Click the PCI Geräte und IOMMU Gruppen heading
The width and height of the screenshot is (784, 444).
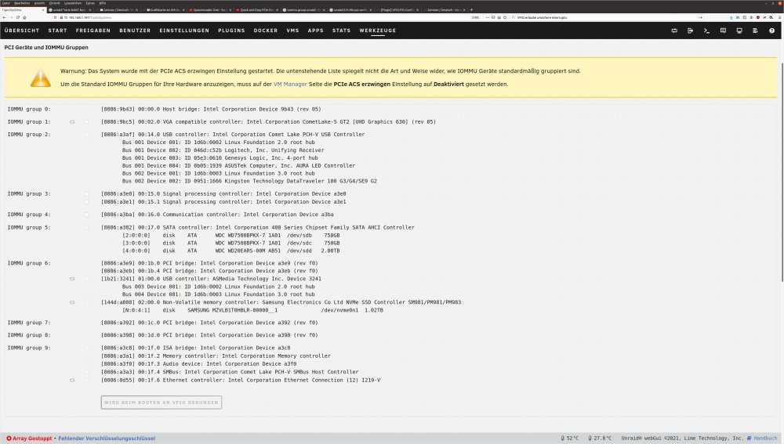coord(46,48)
